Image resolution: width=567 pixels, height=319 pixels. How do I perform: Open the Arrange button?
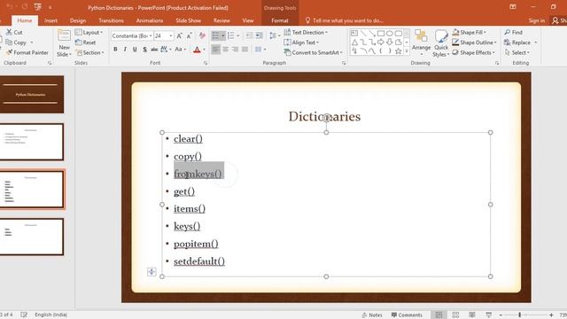[x=422, y=43]
